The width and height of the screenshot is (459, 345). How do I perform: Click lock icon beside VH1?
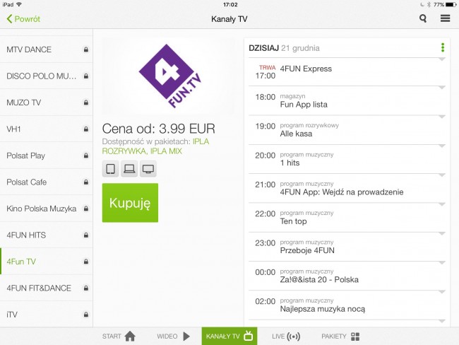85,129
